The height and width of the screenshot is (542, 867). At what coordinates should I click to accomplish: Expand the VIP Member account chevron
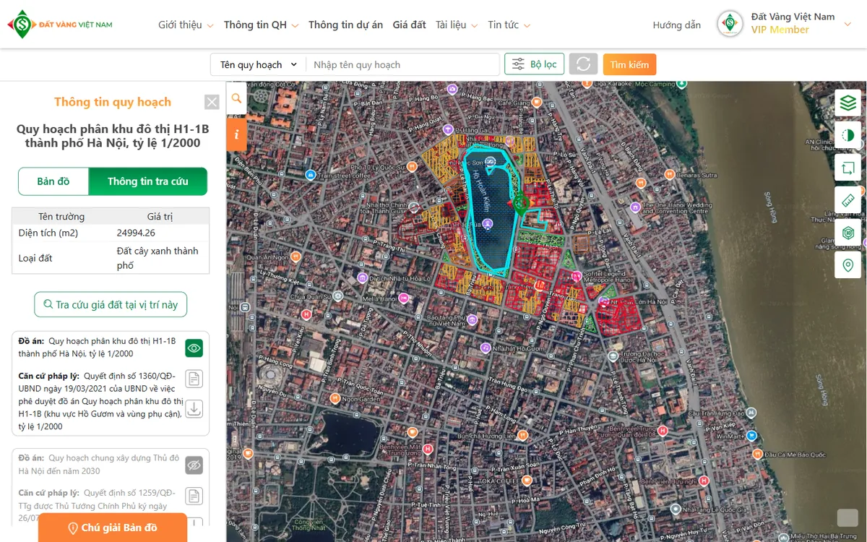click(x=847, y=25)
